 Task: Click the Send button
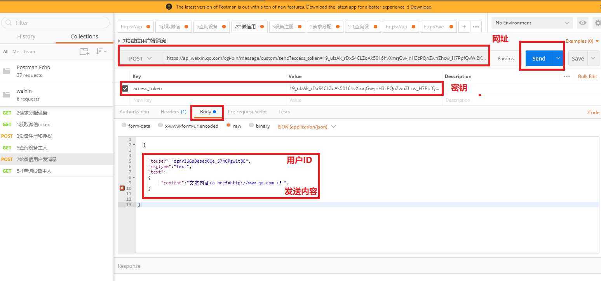[539, 58]
